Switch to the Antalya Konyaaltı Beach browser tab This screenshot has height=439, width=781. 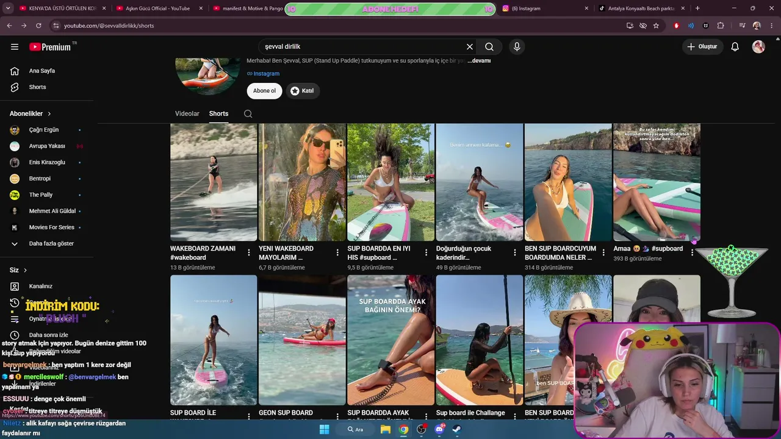coord(642,9)
